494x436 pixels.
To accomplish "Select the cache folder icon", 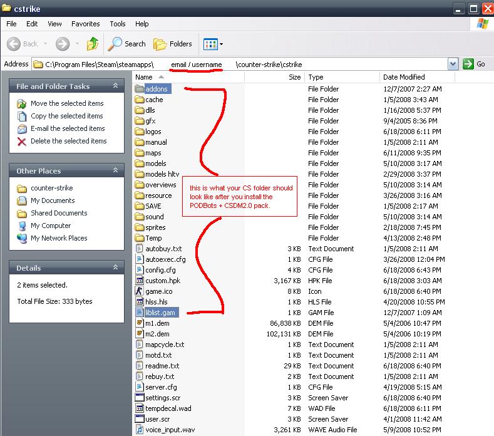I will tap(139, 100).
